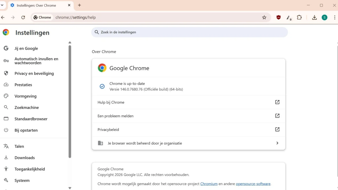Open the Downloads toolbar icon

coord(314,17)
